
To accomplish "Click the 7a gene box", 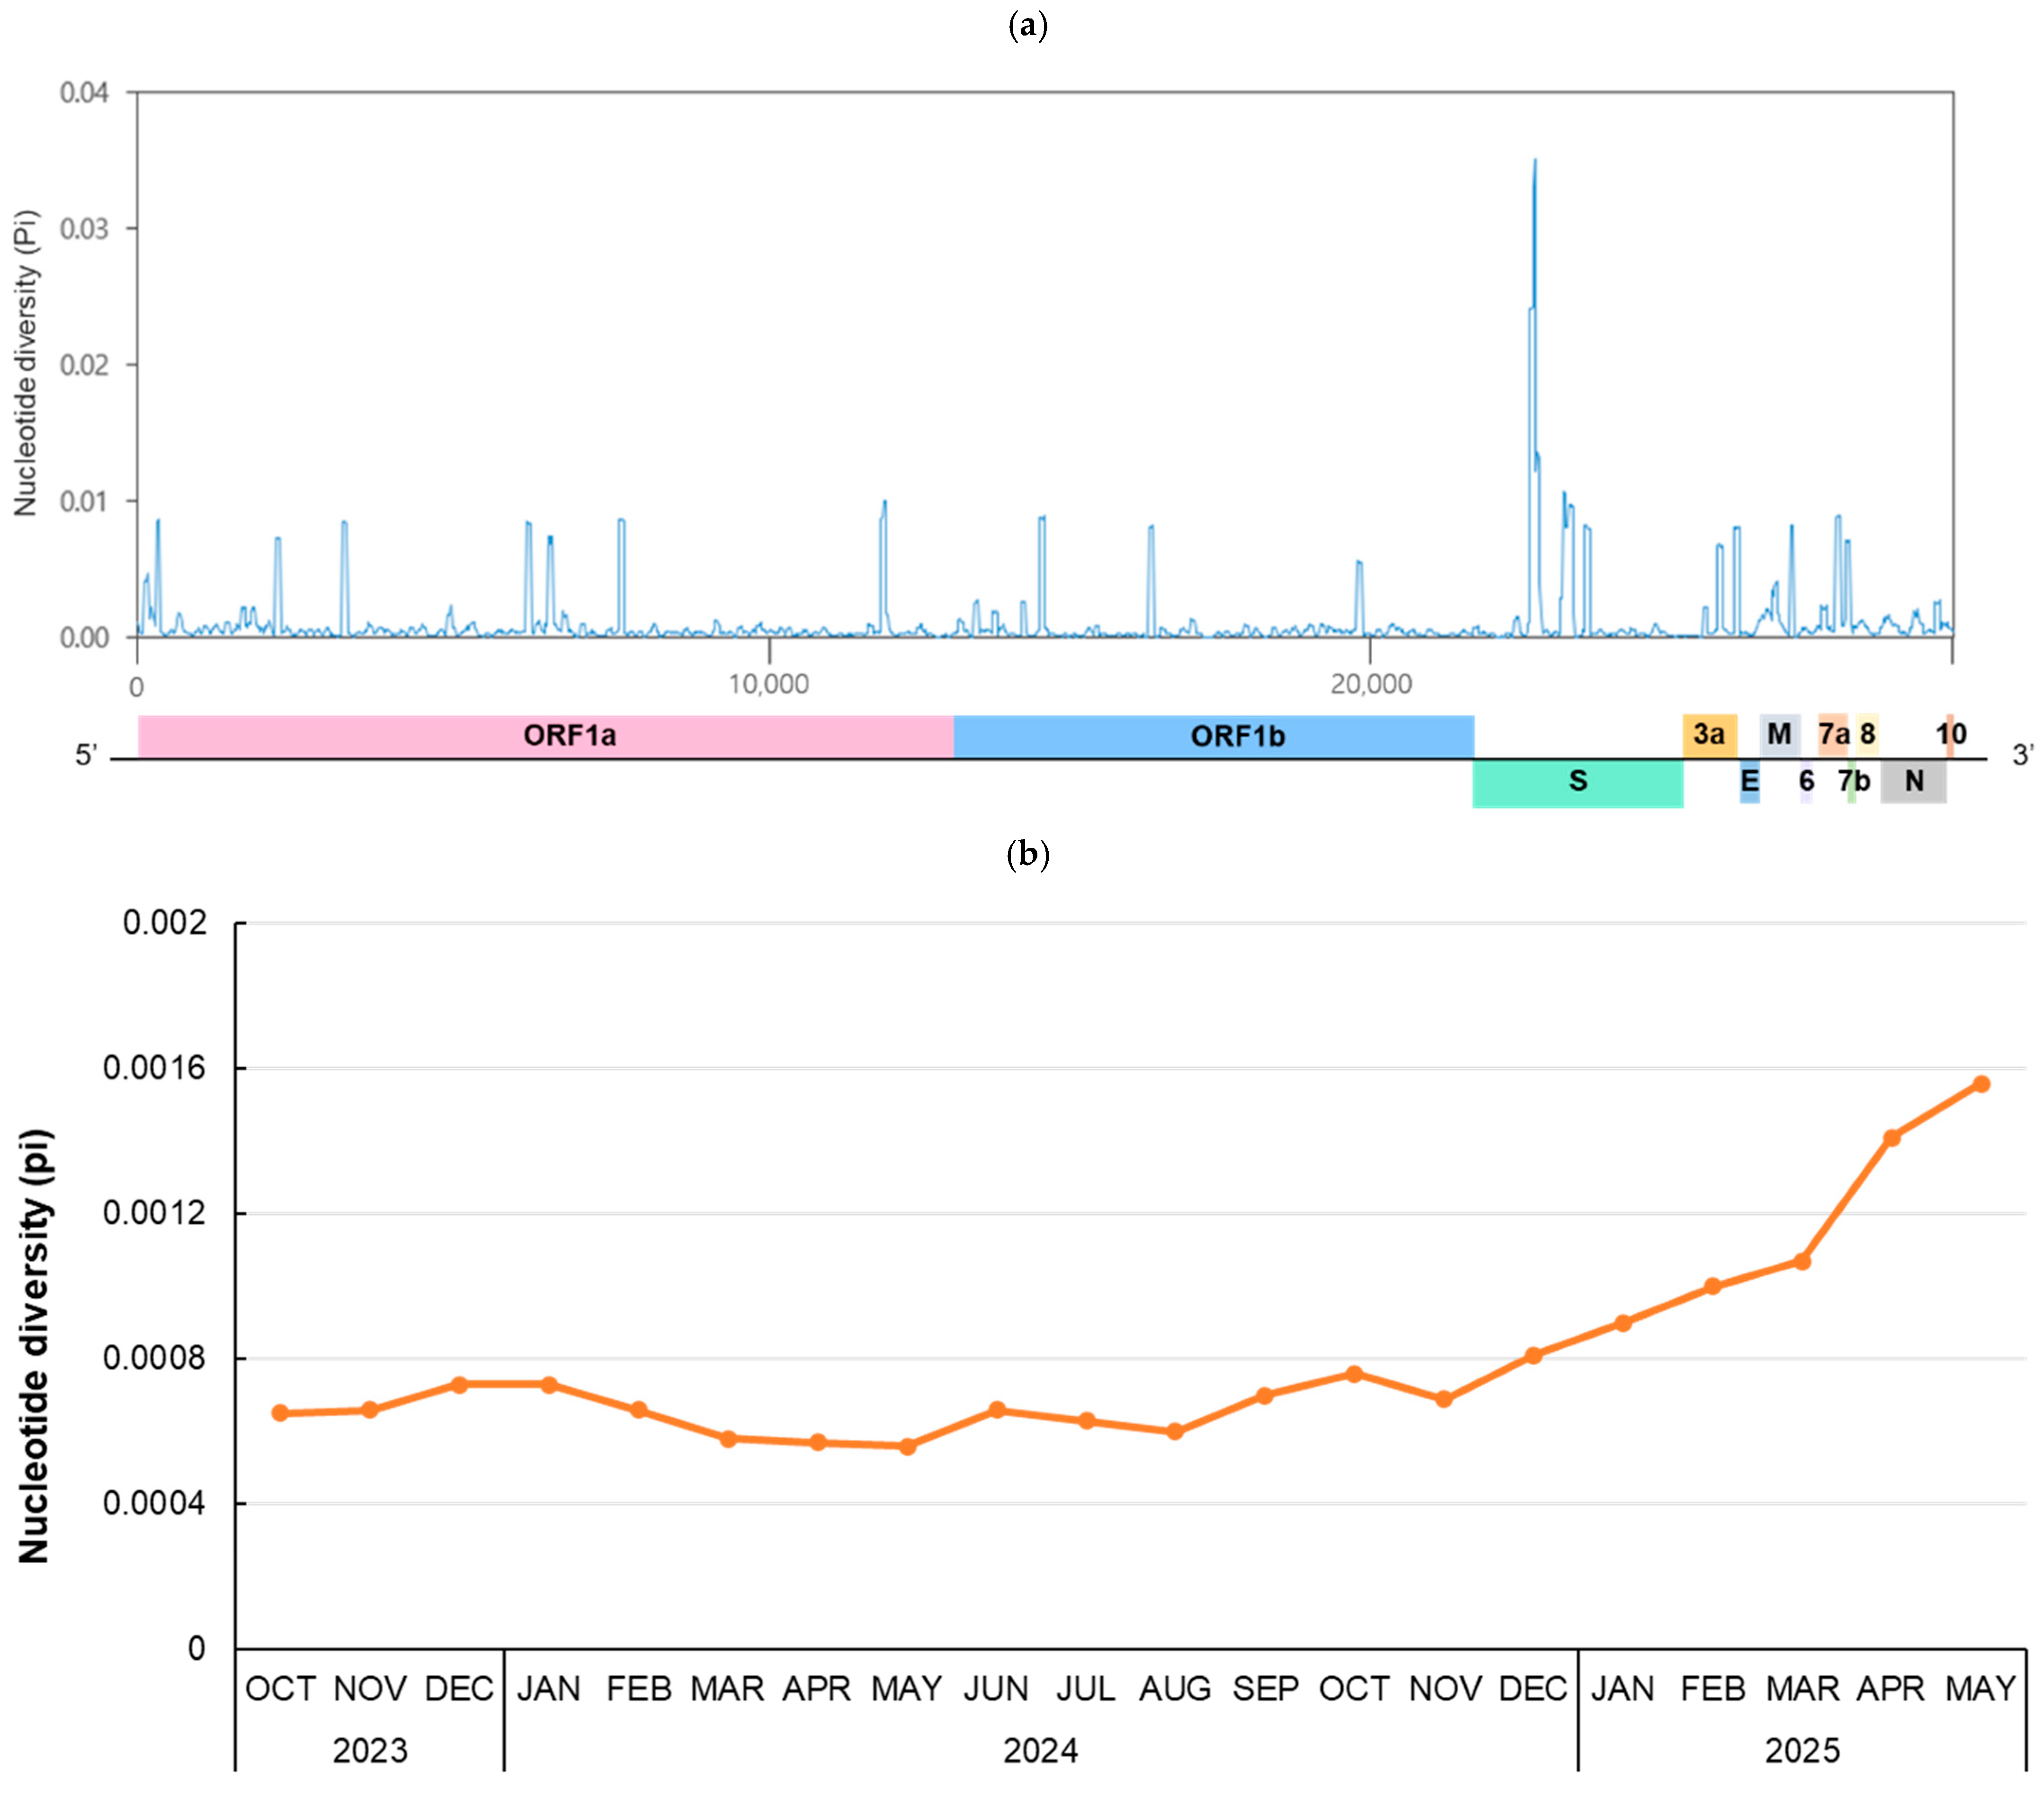I will [x=1832, y=735].
